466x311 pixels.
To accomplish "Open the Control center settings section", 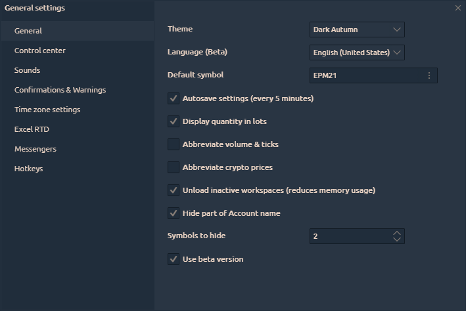I will point(40,51).
